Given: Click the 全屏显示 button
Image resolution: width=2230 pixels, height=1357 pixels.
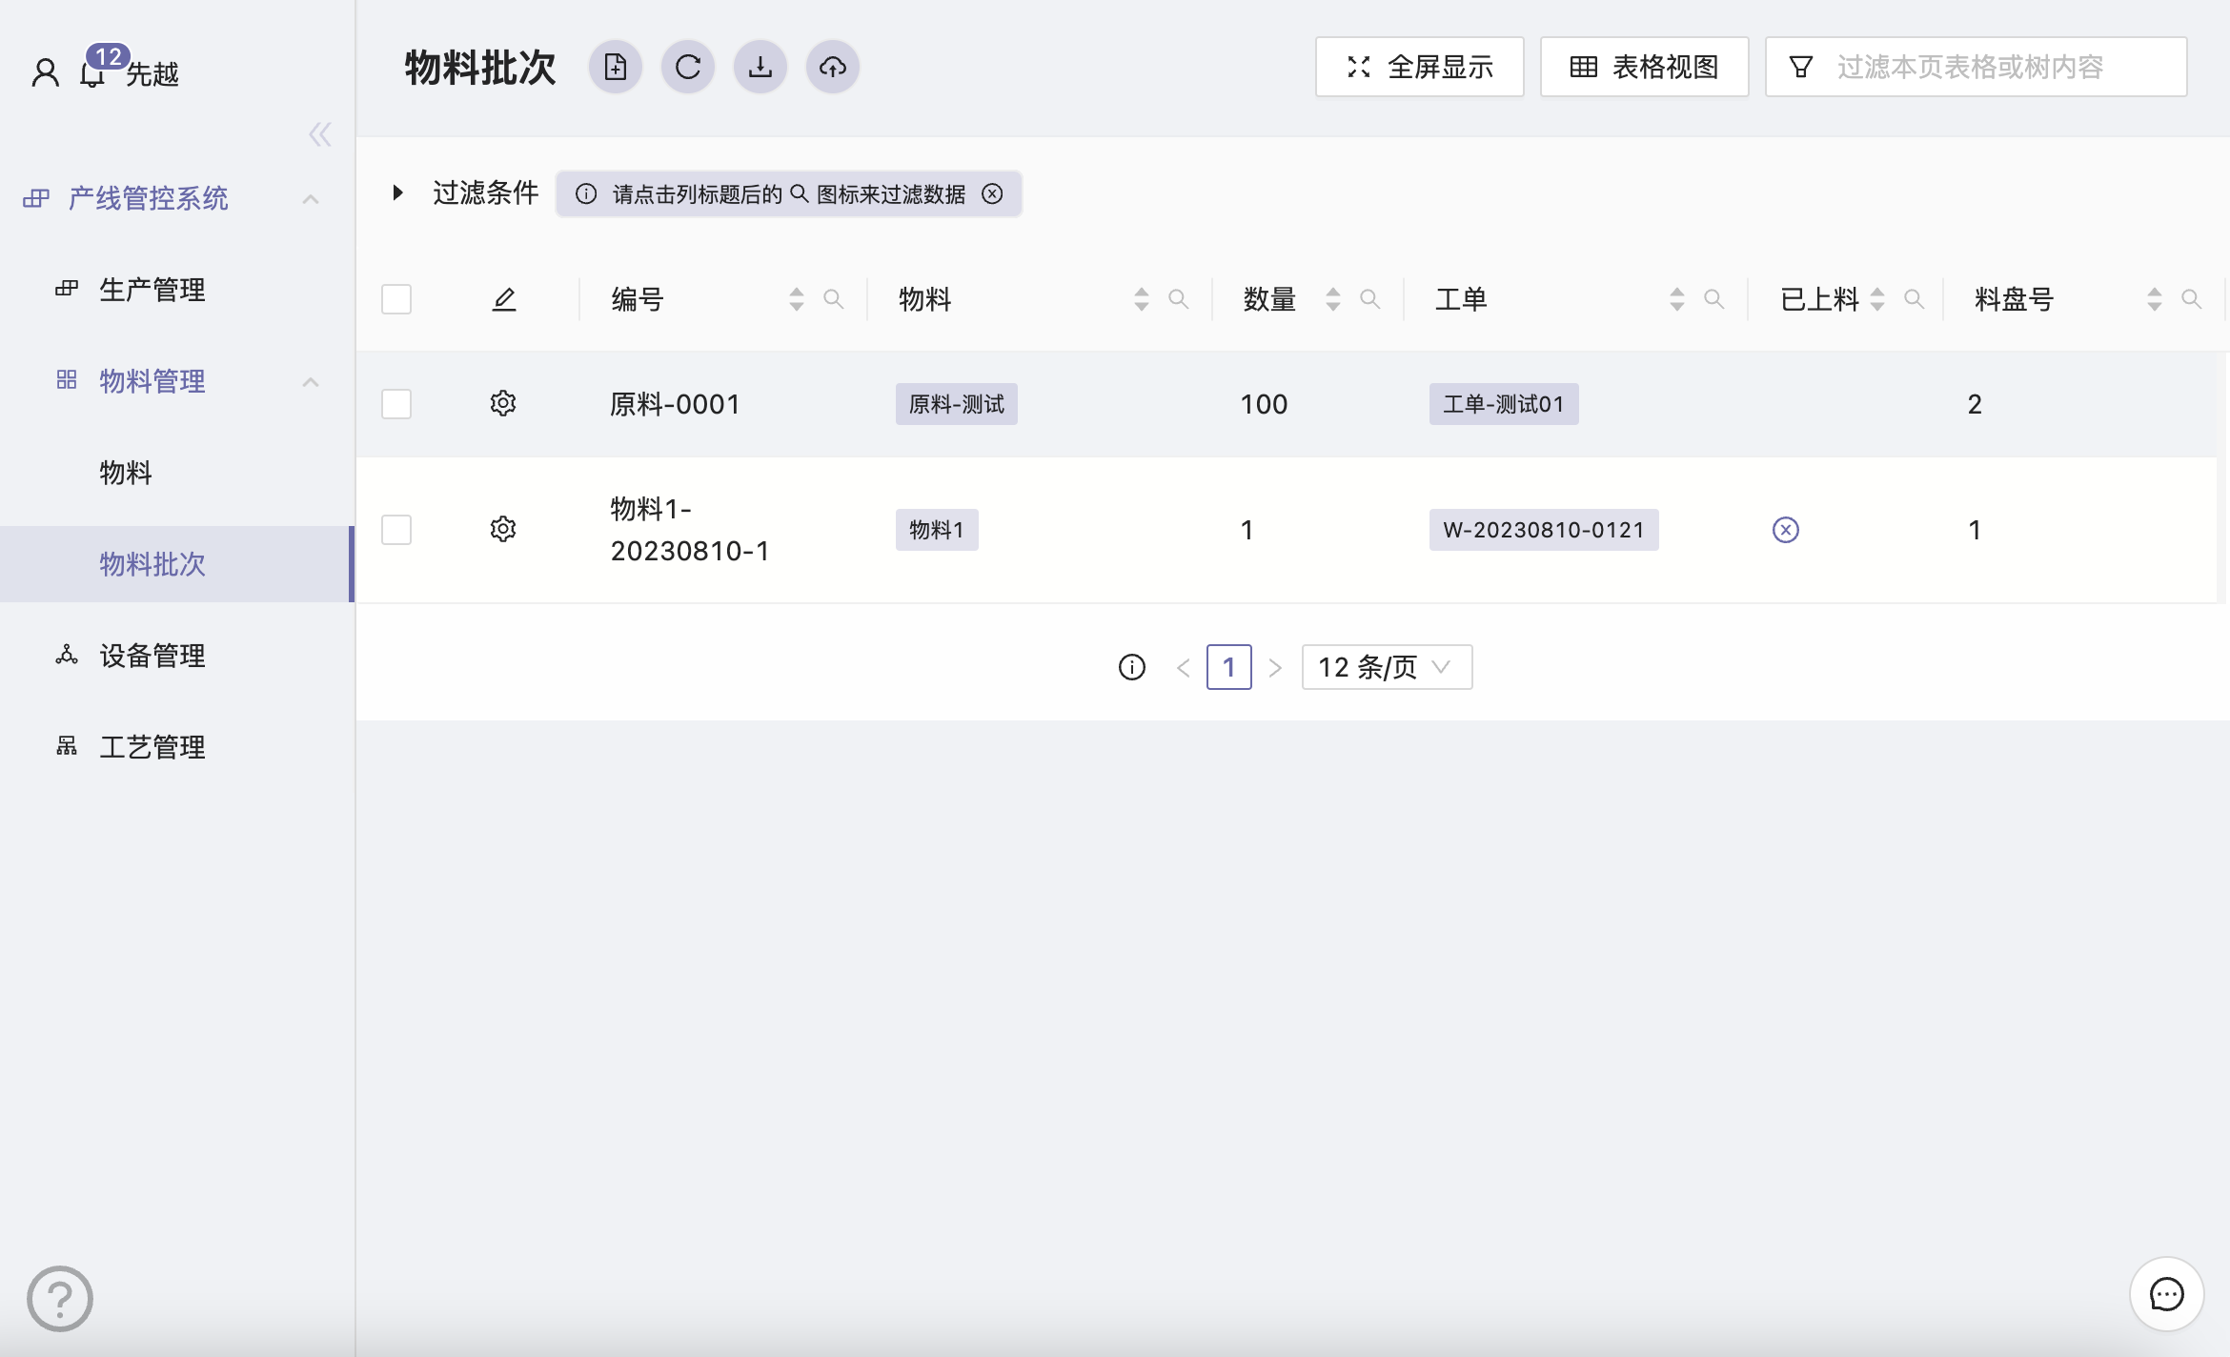Looking at the screenshot, I should [1420, 67].
